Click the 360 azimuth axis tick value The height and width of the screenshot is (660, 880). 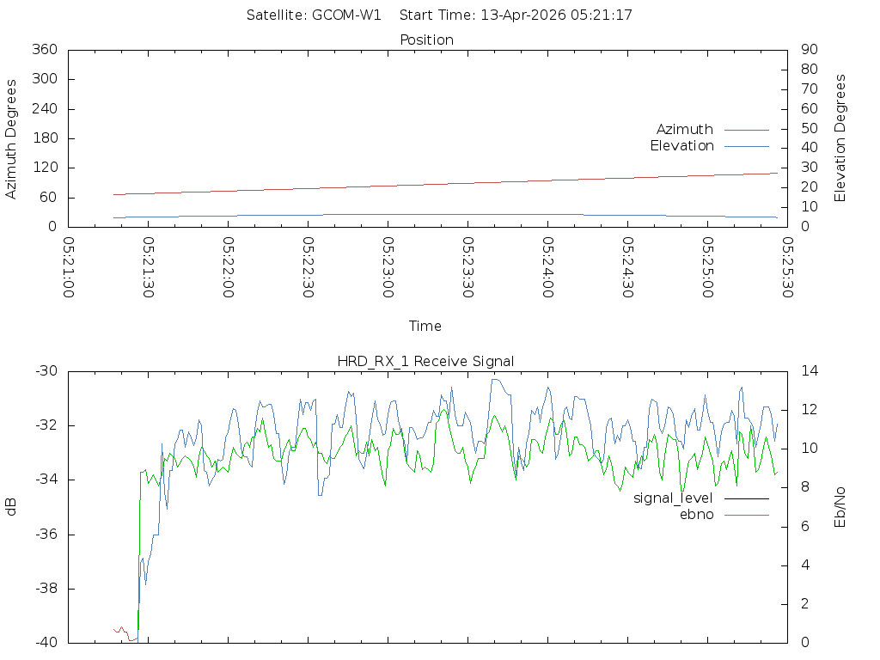(x=44, y=50)
